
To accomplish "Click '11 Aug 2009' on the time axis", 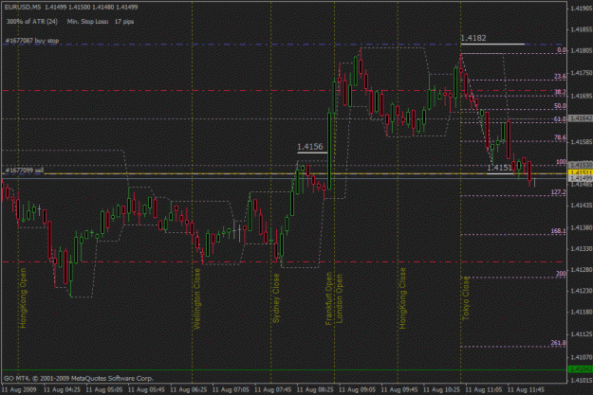I will (19, 389).
